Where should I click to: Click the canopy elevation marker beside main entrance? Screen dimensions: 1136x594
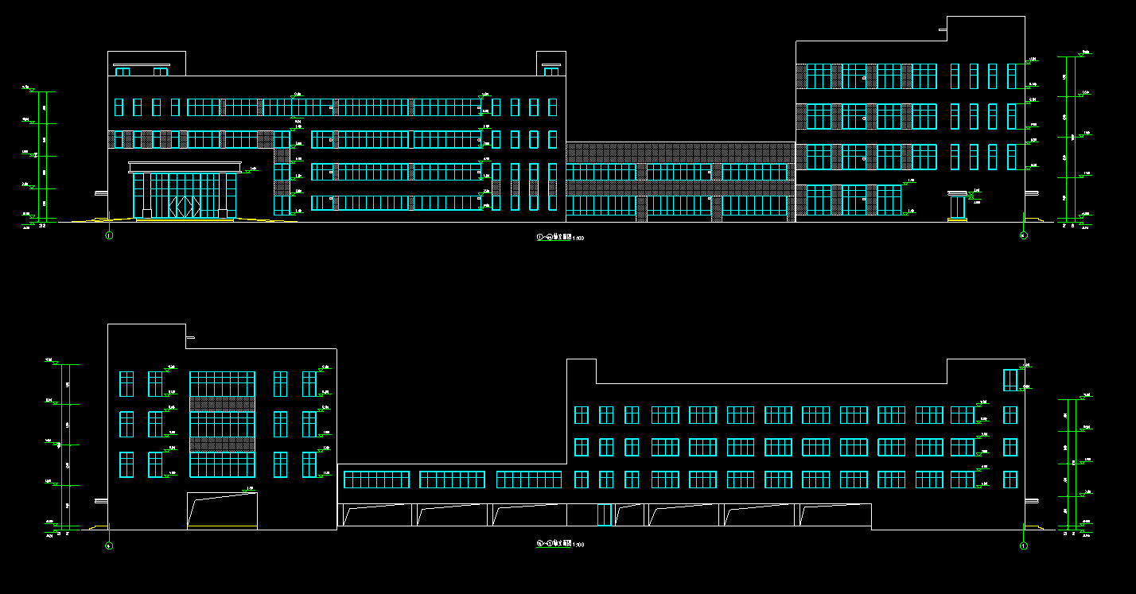pyautogui.click(x=252, y=169)
